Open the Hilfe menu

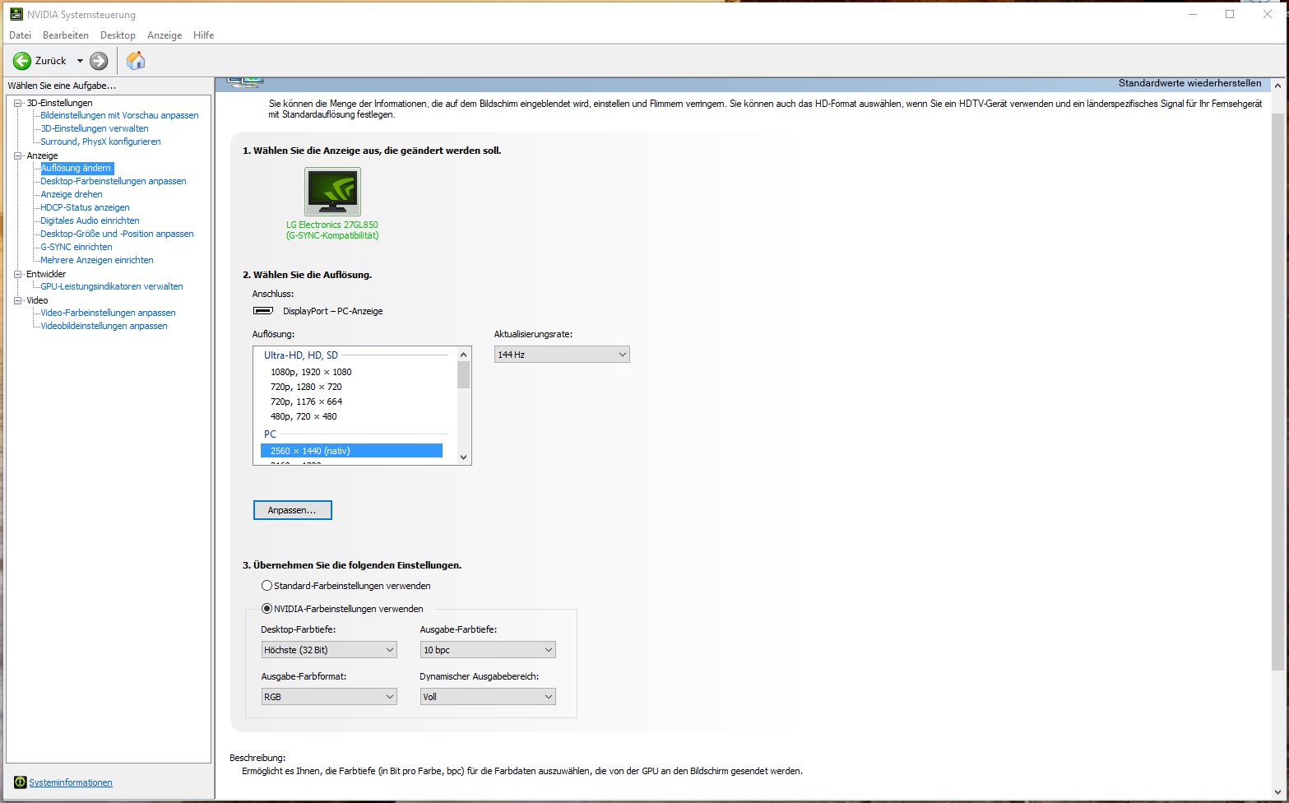(203, 35)
